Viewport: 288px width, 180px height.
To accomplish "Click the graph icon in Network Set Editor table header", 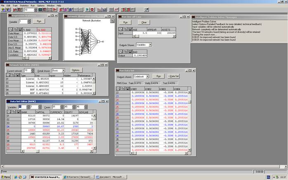I will click(8, 75).
